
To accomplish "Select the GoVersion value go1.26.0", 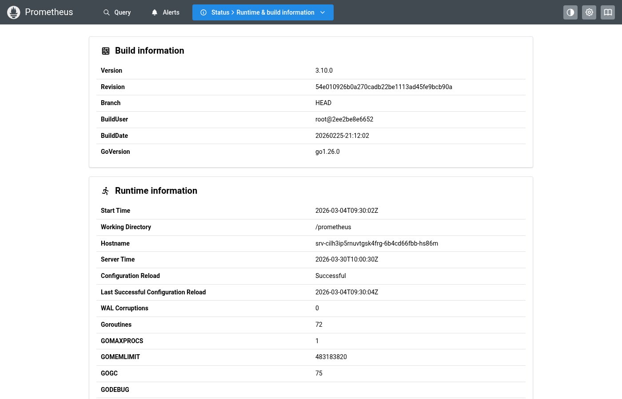I will pyautogui.click(x=327, y=152).
